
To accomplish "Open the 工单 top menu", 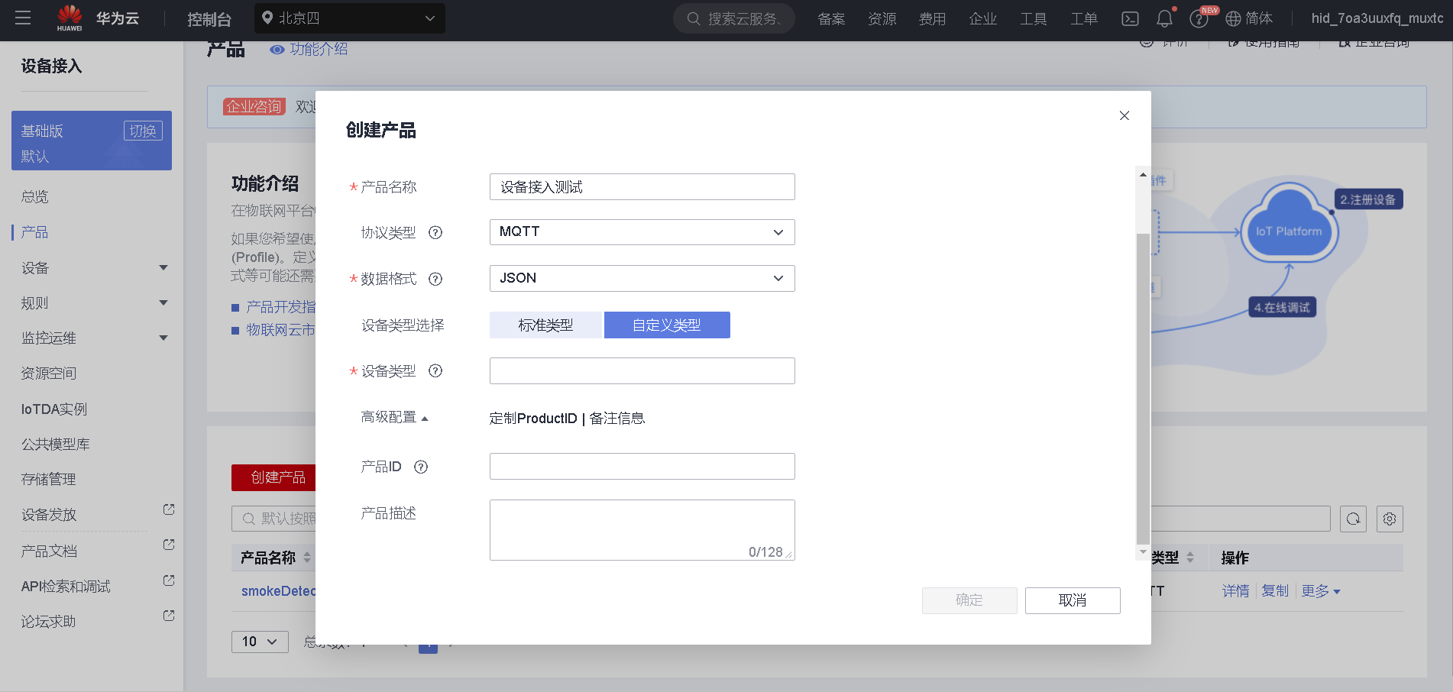I will [1083, 19].
